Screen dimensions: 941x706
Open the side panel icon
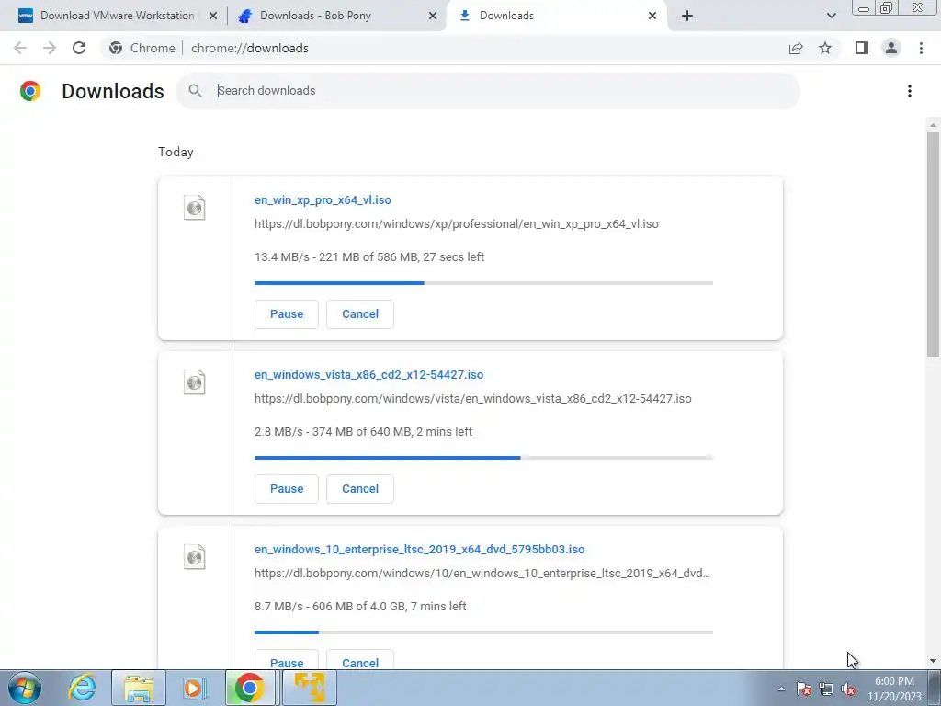point(862,48)
